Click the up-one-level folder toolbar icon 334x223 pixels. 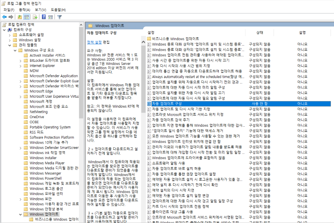click(x=20, y=17)
